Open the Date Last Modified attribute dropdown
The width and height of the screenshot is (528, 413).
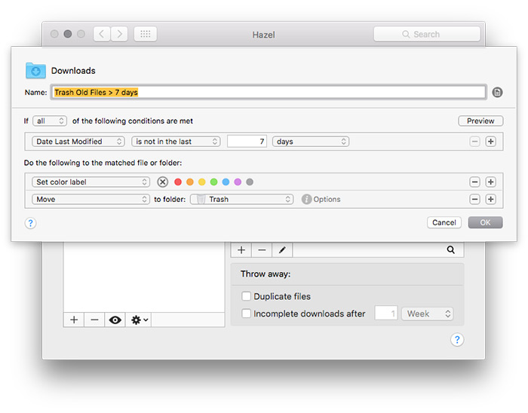point(78,142)
